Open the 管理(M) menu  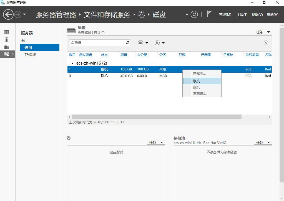coord(225,15)
